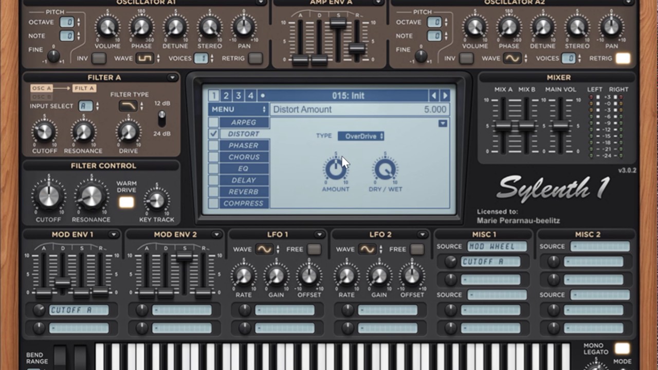Viewport: 658px width, 370px height.
Task: Open LFO 1 panel dropdown arrow
Action: coord(319,235)
